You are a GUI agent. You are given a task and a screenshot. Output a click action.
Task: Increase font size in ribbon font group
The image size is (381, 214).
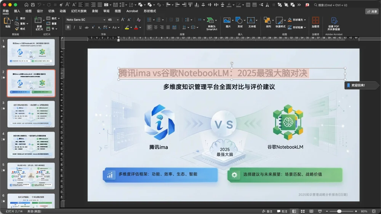coord(123,20)
